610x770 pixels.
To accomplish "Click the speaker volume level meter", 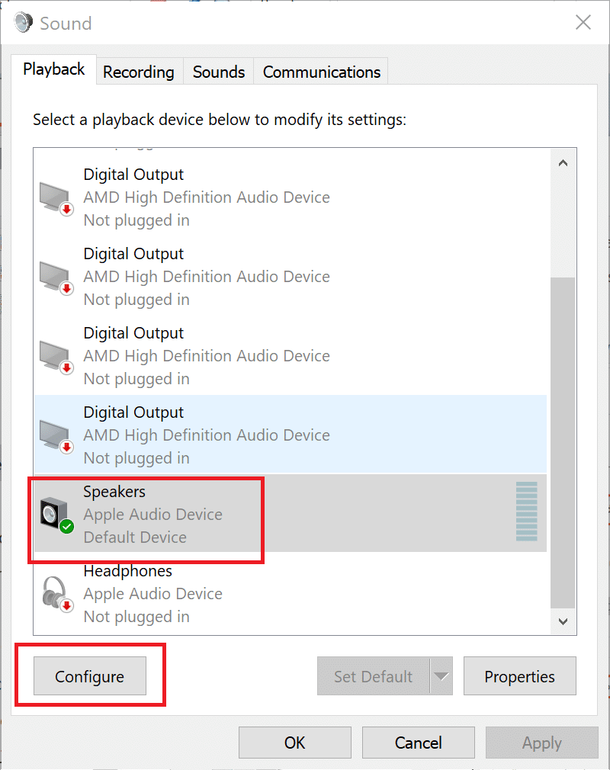I will point(526,512).
